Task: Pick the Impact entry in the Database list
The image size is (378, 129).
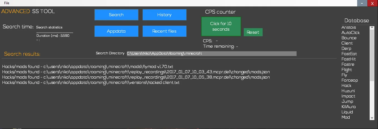Action: pyautogui.click(x=348, y=96)
